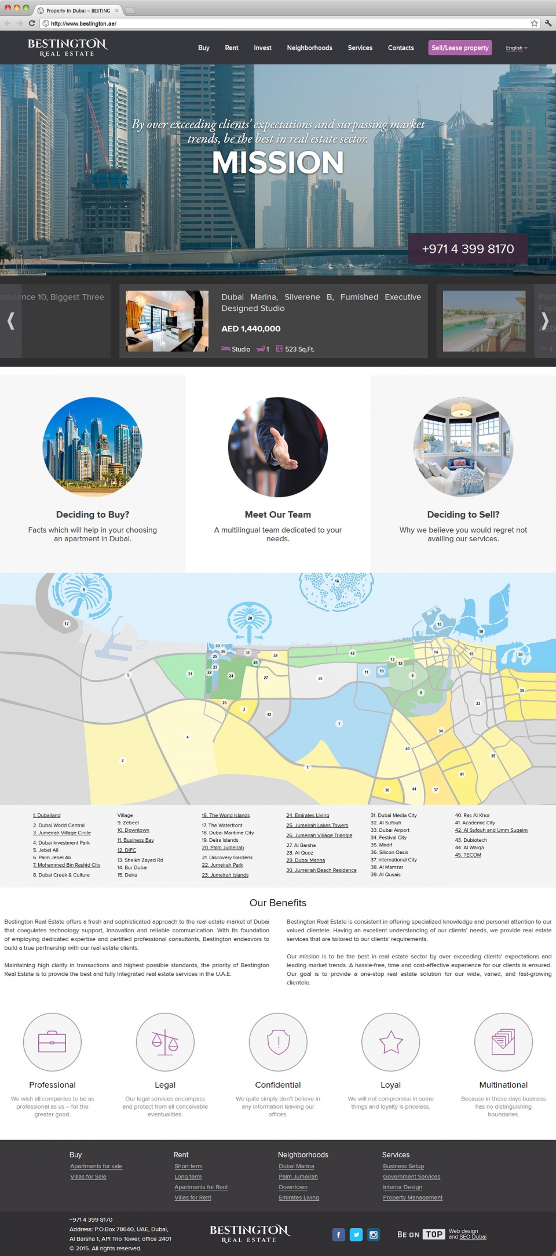The width and height of the screenshot is (556, 1256).
Task: Bookmark the page using the star icon
Action: tap(535, 23)
